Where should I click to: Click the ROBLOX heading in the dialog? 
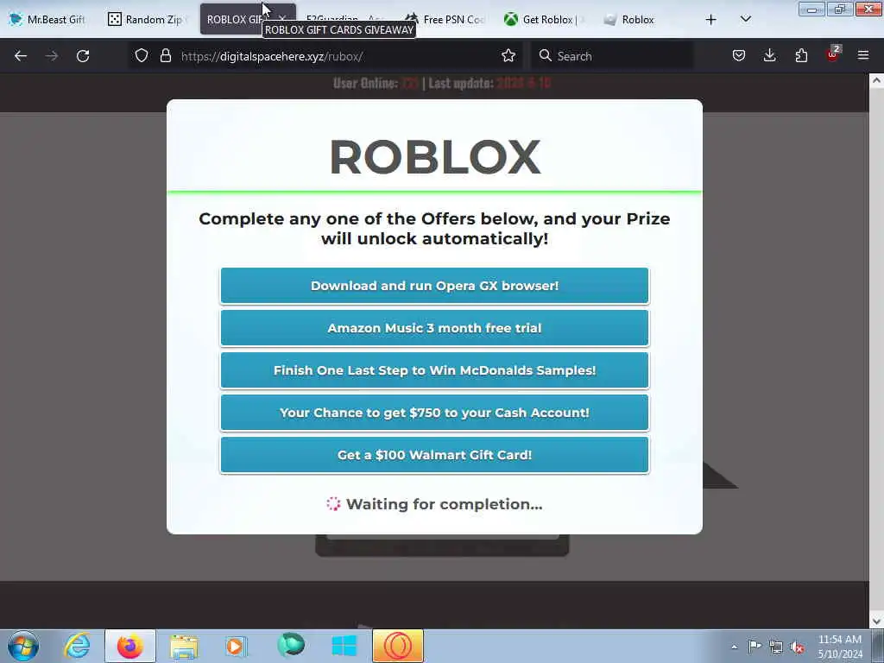pos(435,157)
